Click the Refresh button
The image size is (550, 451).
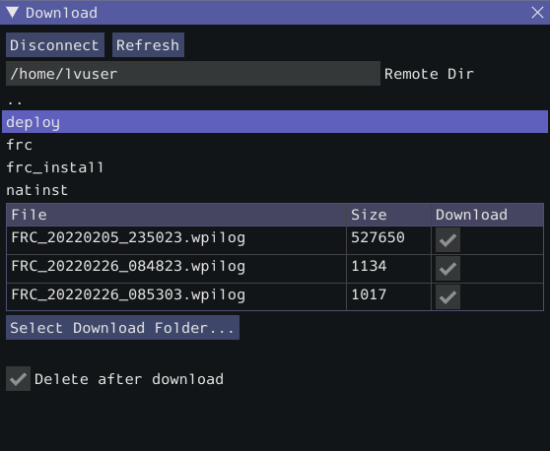148,45
